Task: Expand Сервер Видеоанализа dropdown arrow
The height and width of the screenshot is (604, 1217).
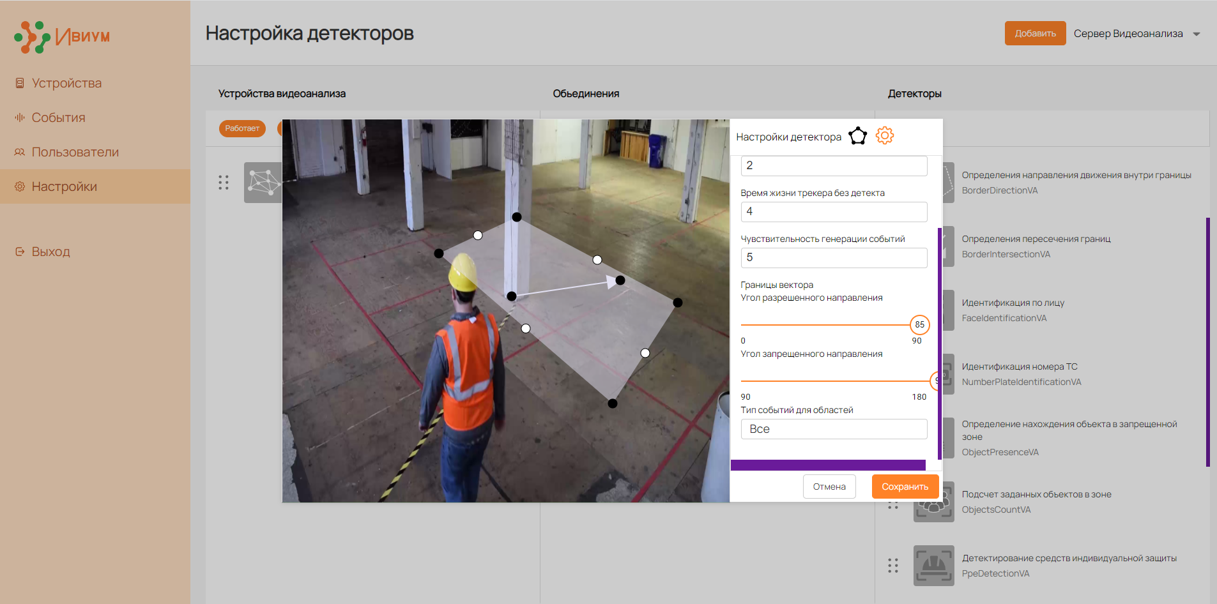Action: coord(1197,34)
